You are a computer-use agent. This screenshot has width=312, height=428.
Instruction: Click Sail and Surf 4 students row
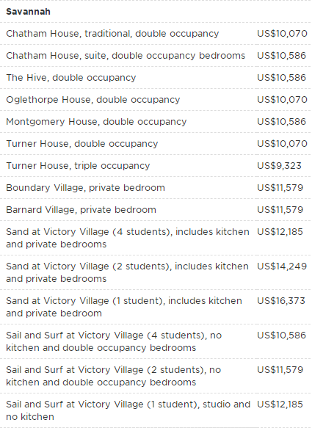tap(156, 341)
